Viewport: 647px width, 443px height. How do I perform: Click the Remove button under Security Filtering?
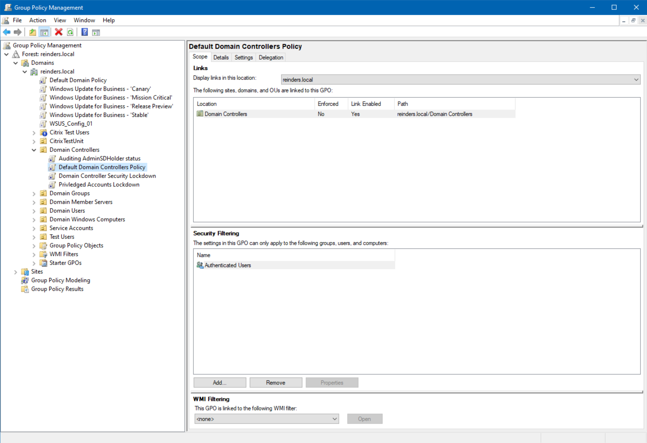coord(275,382)
